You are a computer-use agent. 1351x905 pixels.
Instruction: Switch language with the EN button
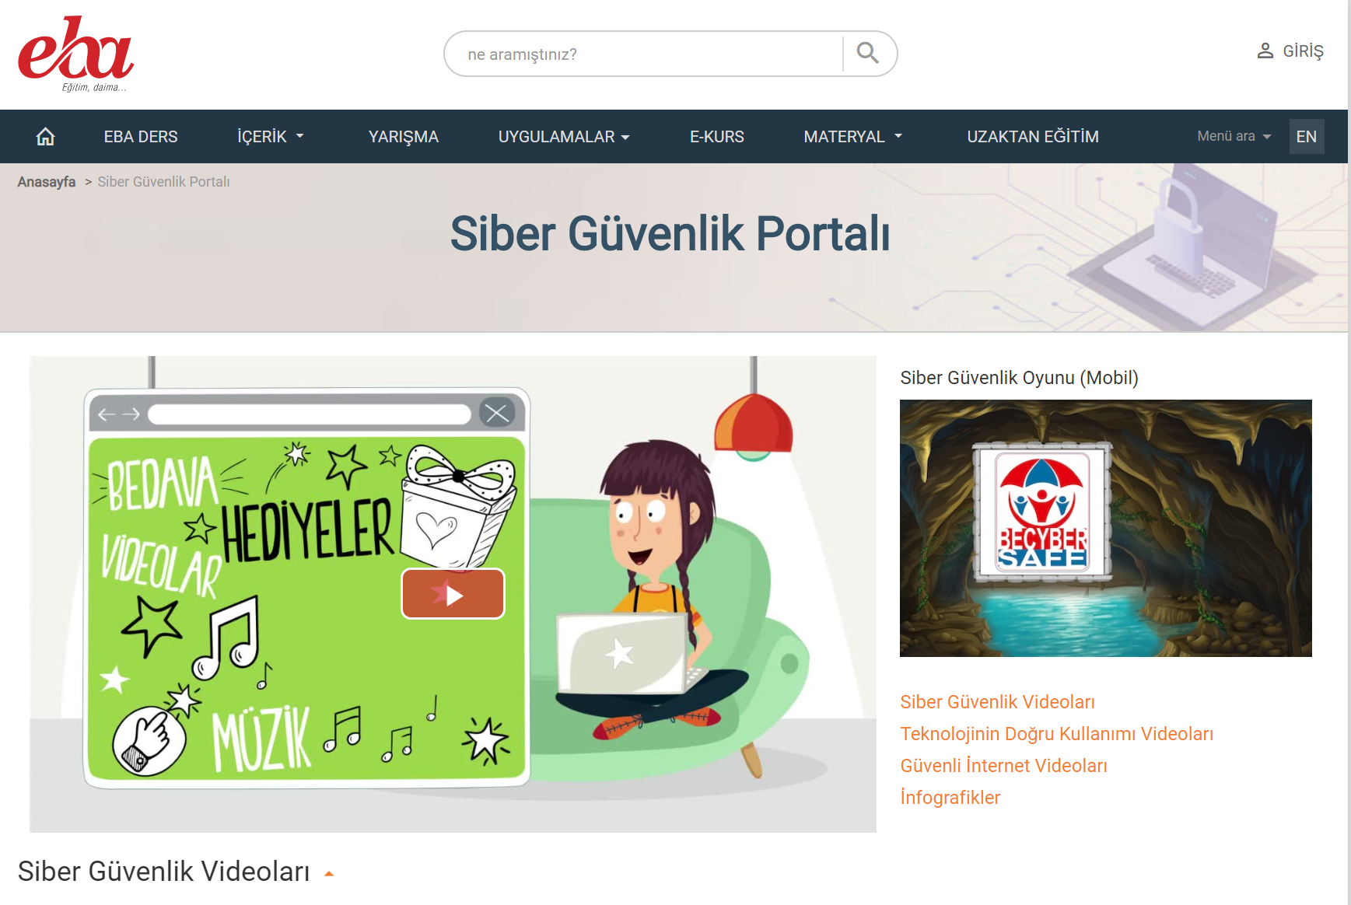click(1306, 136)
